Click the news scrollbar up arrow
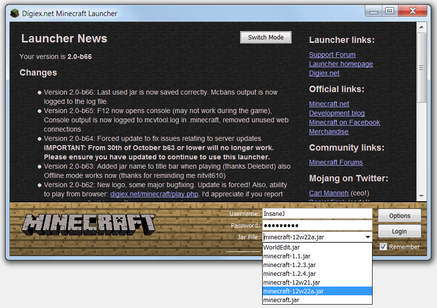The image size is (437, 308). (x=421, y=25)
